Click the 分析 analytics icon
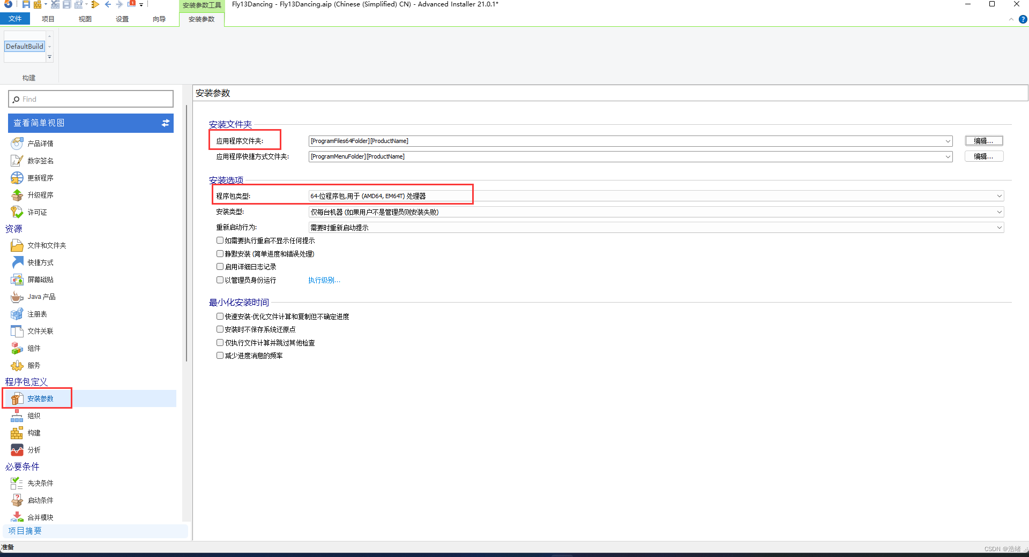Viewport: 1029px width, 557px height. (x=17, y=450)
